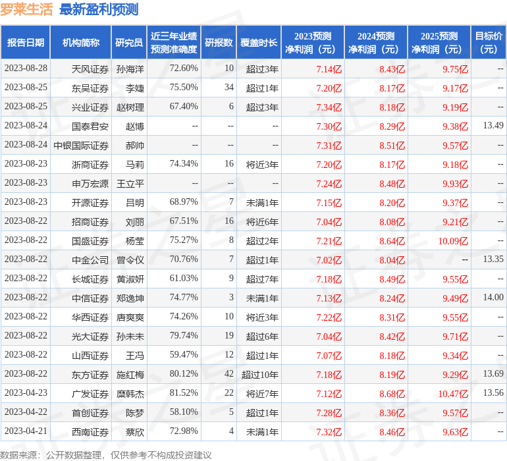Click target price 14.00

(493, 297)
